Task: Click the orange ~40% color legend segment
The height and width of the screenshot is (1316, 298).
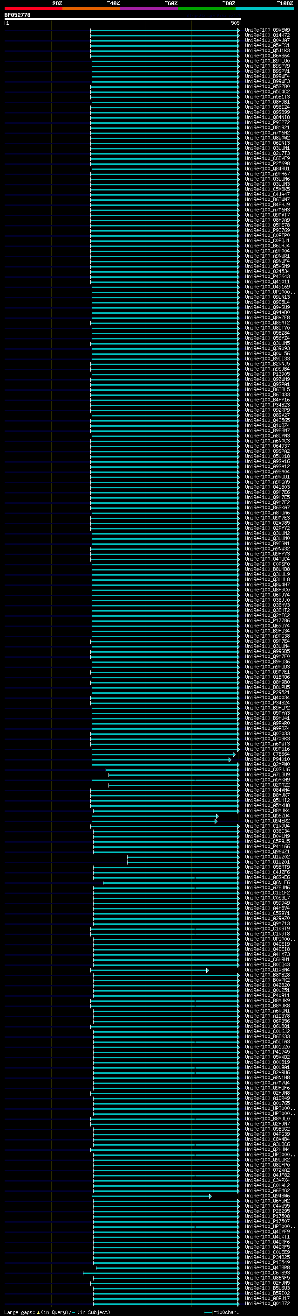Action: [91, 8]
